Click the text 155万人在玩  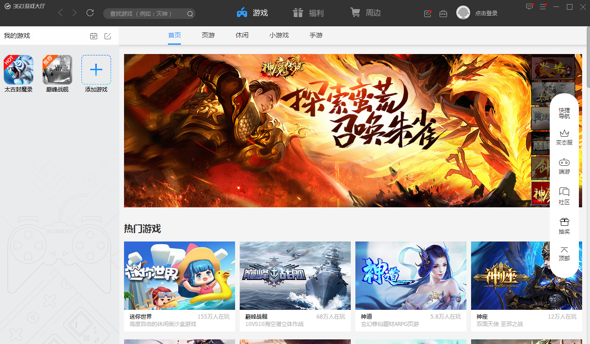(x=213, y=317)
